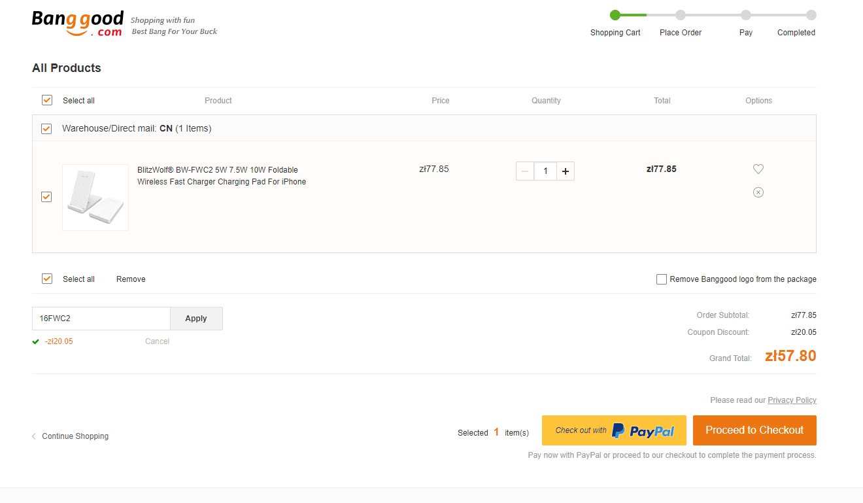Apply the coupon code
This screenshot has height=503, width=863.
point(196,319)
